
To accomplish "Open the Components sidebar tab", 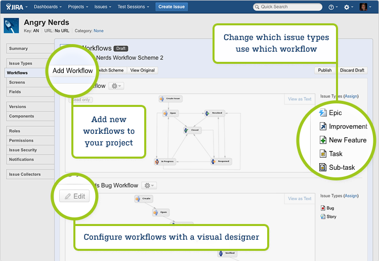I will click(x=30, y=116).
